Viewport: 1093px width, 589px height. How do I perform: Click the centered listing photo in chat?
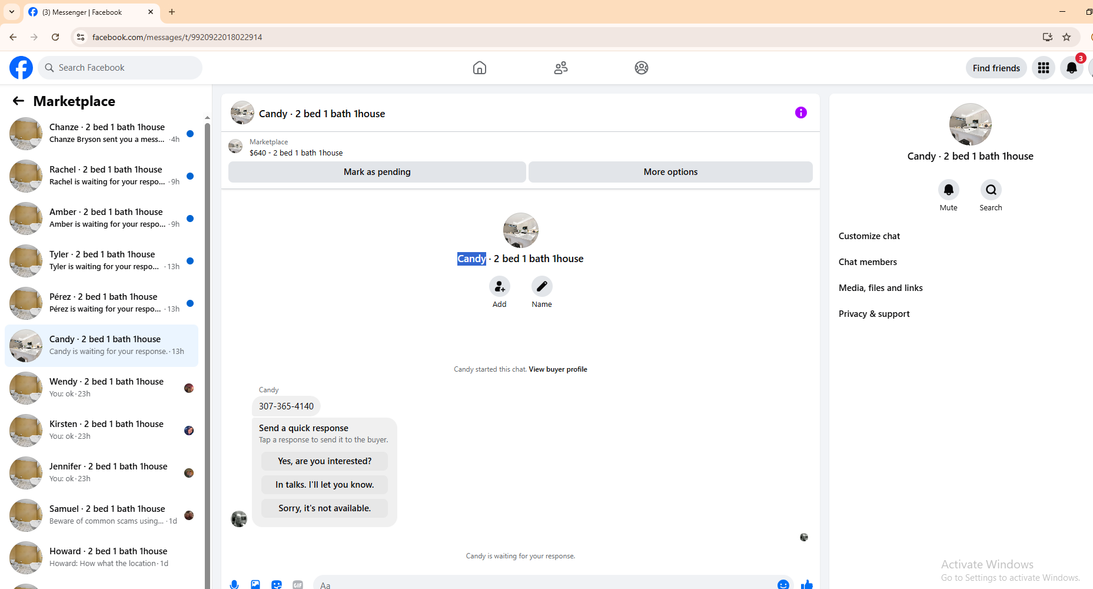coord(521,230)
